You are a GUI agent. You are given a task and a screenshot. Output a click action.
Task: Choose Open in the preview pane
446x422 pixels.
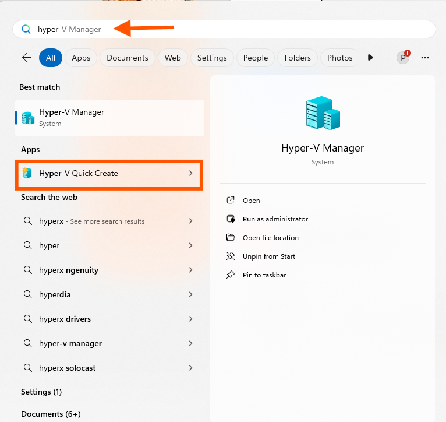tap(251, 201)
